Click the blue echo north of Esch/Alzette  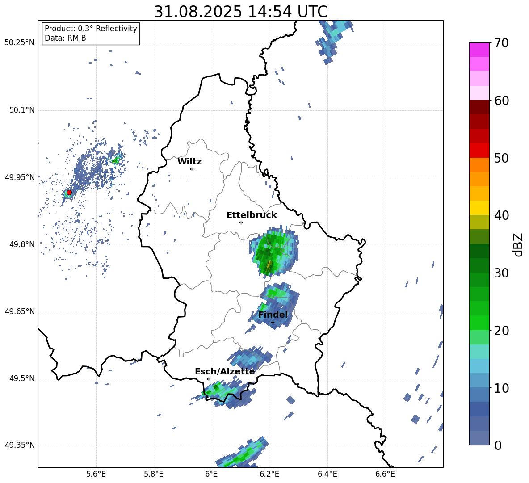250,358
